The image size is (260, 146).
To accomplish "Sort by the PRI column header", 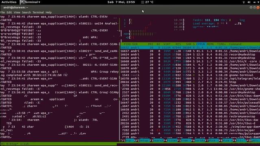I will pyautogui.click(x=151, y=44).
